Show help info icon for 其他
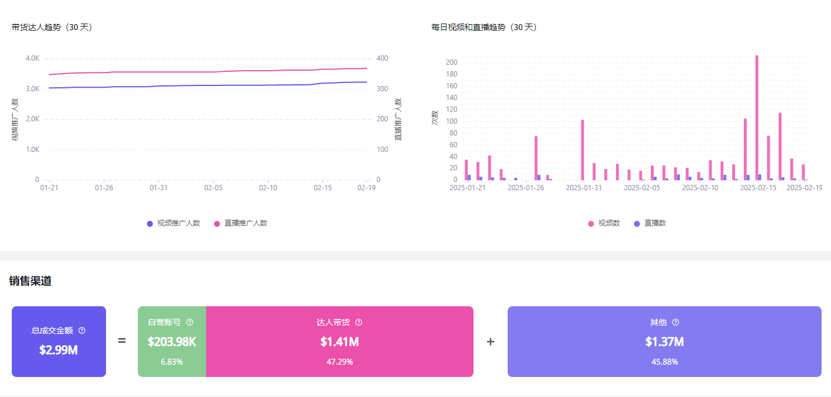The image size is (831, 397). (676, 322)
